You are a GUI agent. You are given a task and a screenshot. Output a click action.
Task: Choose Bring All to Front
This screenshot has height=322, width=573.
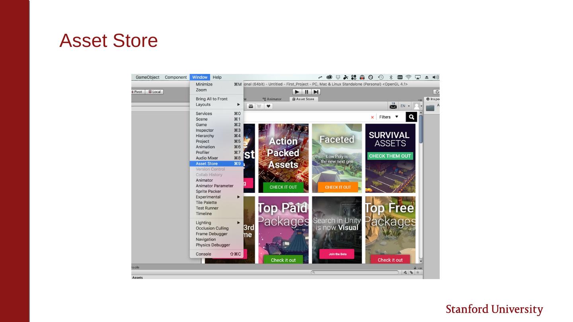[216, 99]
